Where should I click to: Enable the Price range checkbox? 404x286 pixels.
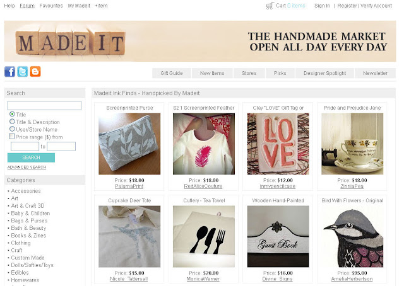point(11,136)
